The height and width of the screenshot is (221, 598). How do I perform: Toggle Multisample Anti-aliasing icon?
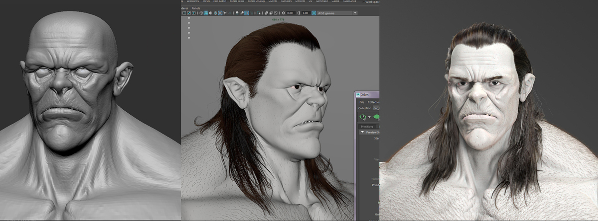(247, 13)
